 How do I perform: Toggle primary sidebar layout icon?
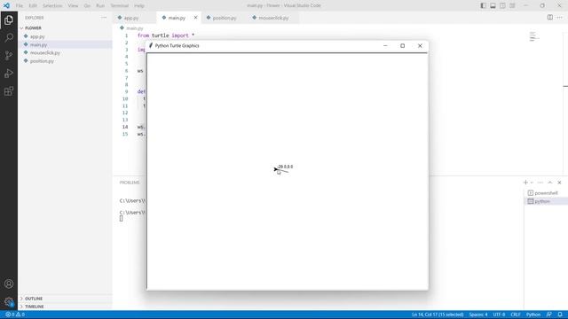tap(483, 5)
